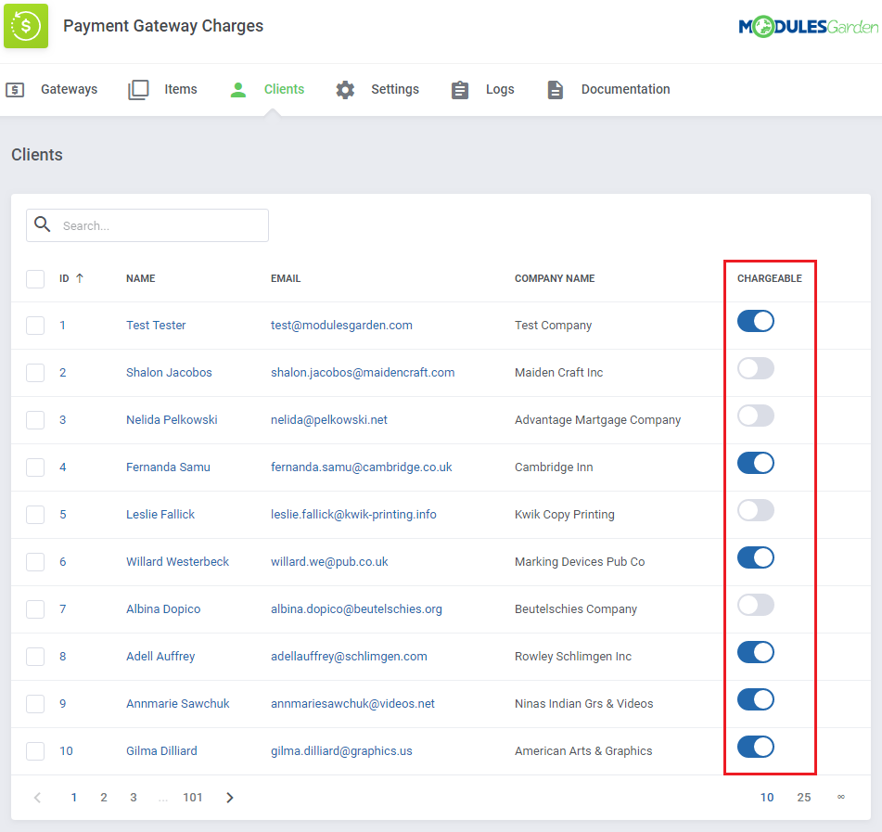The height and width of the screenshot is (832, 882).
Task: Disable chargeable toggle for American Arts & Graphics
Action: 756,747
